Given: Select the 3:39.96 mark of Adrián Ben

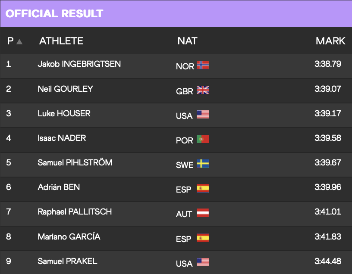Looking at the screenshot, I should point(328,187).
